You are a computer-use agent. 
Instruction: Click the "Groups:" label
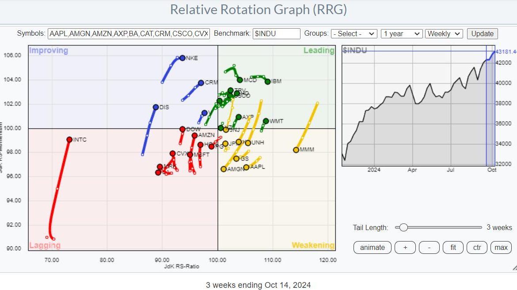[x=316, y=33]
